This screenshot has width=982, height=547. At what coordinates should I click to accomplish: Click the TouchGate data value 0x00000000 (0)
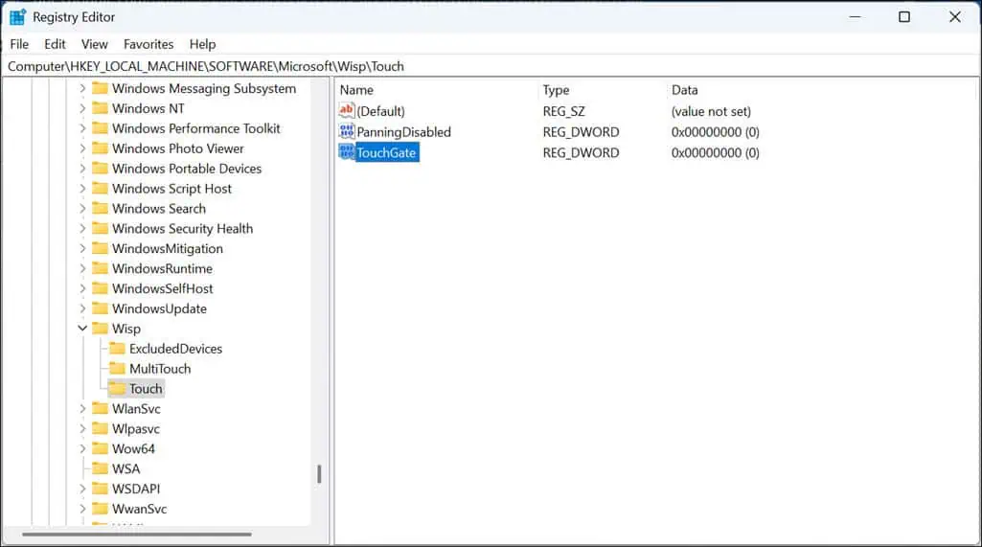(716, 152)
